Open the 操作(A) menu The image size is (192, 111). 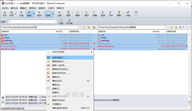[x=14, y=8]
